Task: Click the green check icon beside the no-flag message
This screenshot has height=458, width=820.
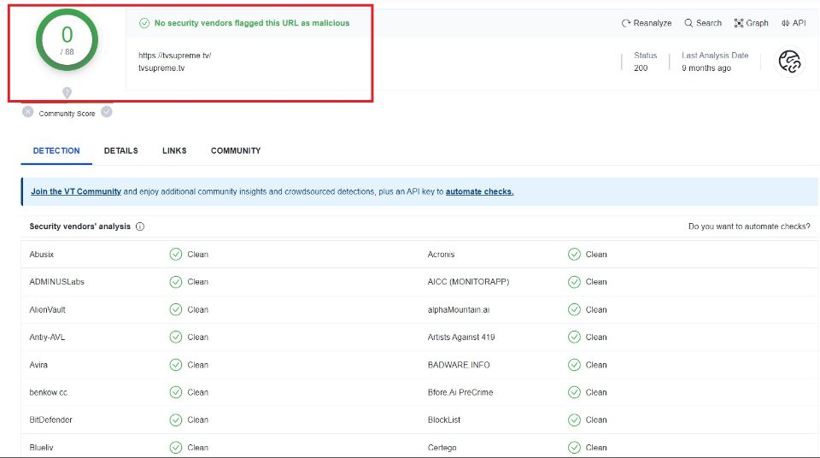Action: click(x=144, y=23)
